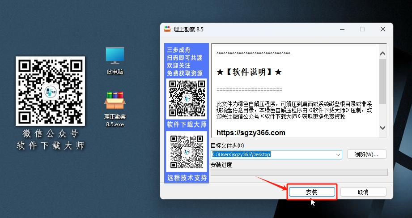Image resolution: width=412 pixels, height=218 pixels.
Task: Click the 免费获取资源 sidebar text
Action: point(185,73)
